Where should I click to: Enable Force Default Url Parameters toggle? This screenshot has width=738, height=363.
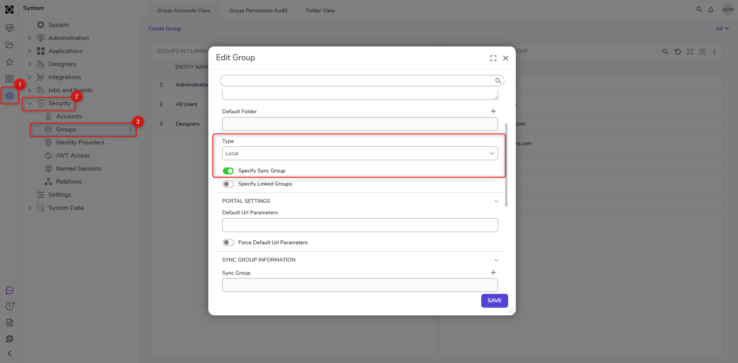coord(228,242)
